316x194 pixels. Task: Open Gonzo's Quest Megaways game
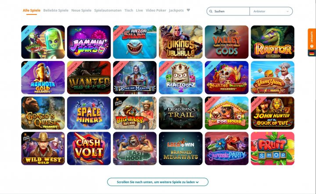pyautogui.click(x=43, y=113)
